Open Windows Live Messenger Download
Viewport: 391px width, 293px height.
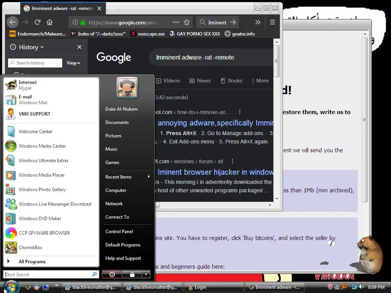tap(51, 204)
